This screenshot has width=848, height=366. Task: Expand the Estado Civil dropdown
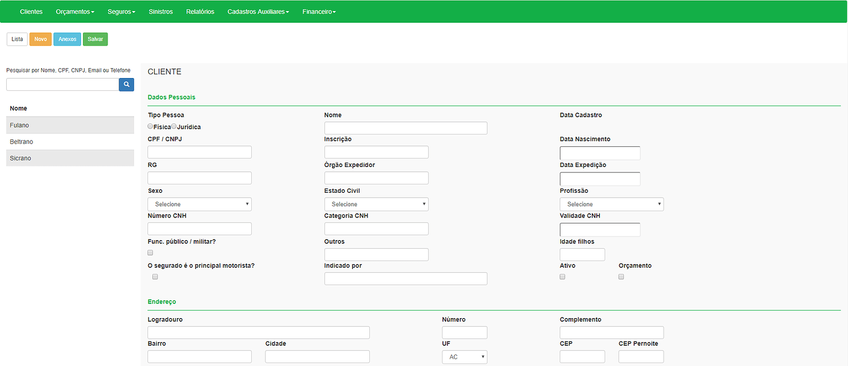tap(376, 204)
